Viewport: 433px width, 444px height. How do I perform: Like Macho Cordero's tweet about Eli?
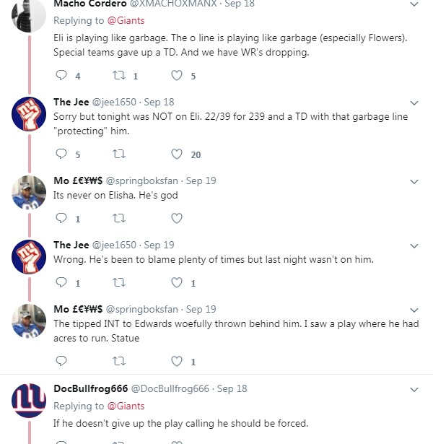pyautogui.click(x=177, y=75)
